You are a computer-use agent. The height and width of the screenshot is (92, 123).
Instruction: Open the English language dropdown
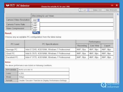pos(86,10)
